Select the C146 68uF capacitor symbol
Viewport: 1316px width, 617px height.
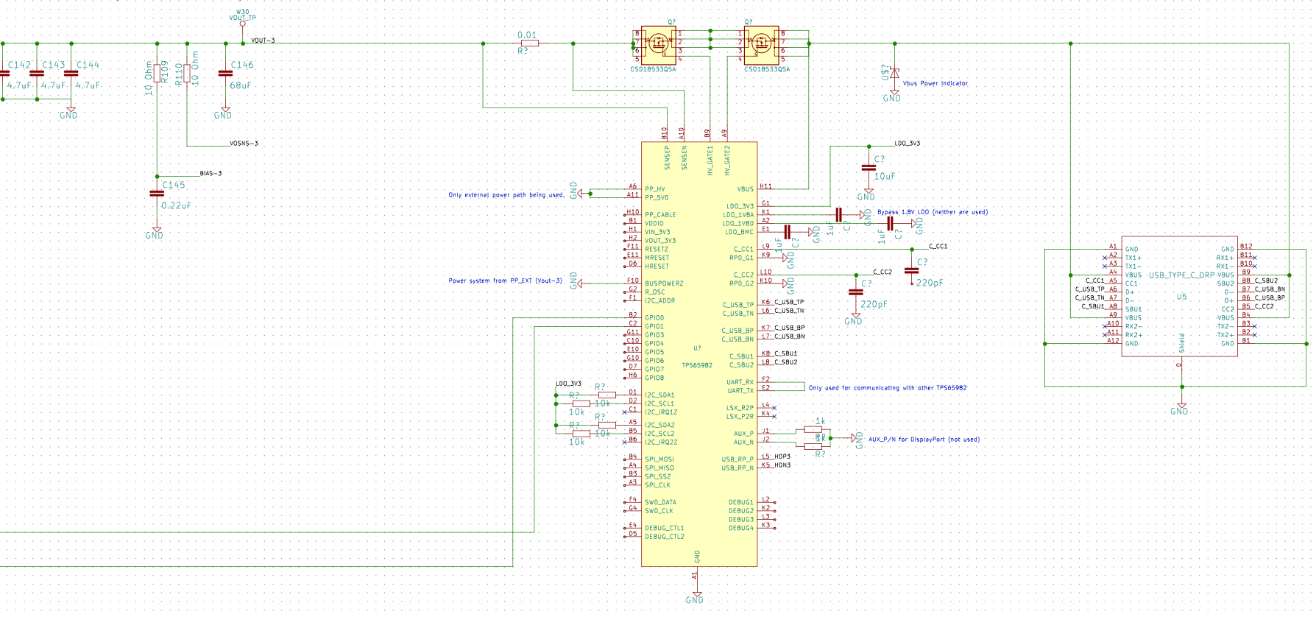pyautogui.click(x=225, y=74)
